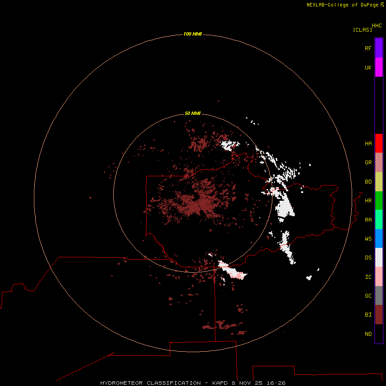Screen dimensions: 386x386
Task: Click the BD yellow legend swatch
Action: click(379, 182)
